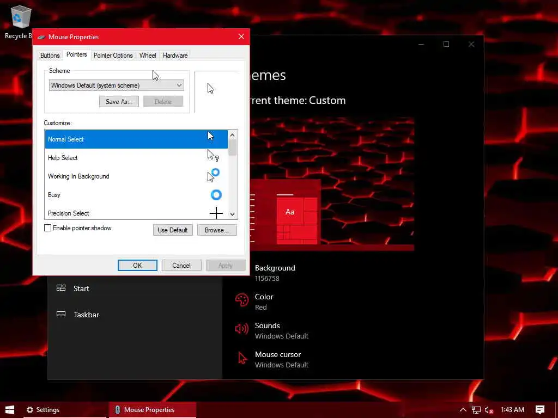Click the Settings gear icon on taskbar
This screenshot has height=418, width=558.
pyautogui.click(x=30, y=410)
